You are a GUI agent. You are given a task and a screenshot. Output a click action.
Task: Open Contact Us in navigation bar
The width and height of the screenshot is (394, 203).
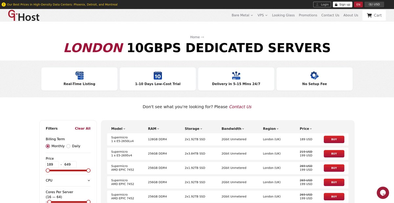pyautogui.click(x=330, y=15)
